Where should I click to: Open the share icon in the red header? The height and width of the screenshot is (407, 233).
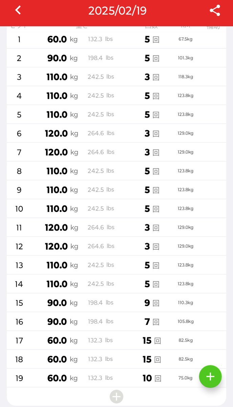pyautogui.click(x=215, y=11)
